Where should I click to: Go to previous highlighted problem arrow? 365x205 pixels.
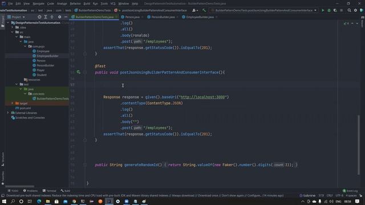[x=352, y=23]
